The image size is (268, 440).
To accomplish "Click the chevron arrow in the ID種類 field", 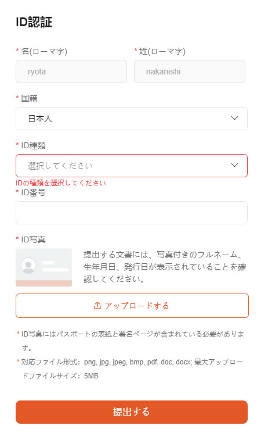I will point(234,165).
